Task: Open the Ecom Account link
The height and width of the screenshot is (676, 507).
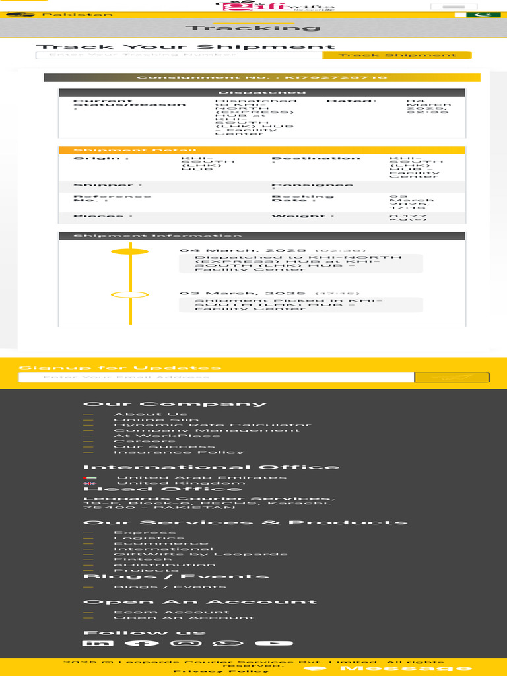Action: [x=171, y=612]
